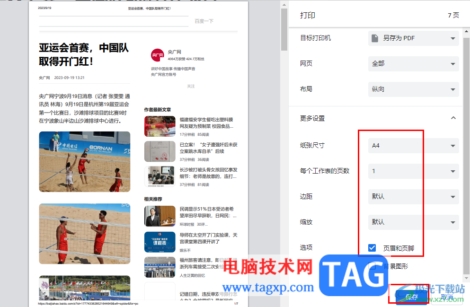Click the article title 民调显示51%日本受访者希
The image size is (470, 307).
click(x=208, y=212)
